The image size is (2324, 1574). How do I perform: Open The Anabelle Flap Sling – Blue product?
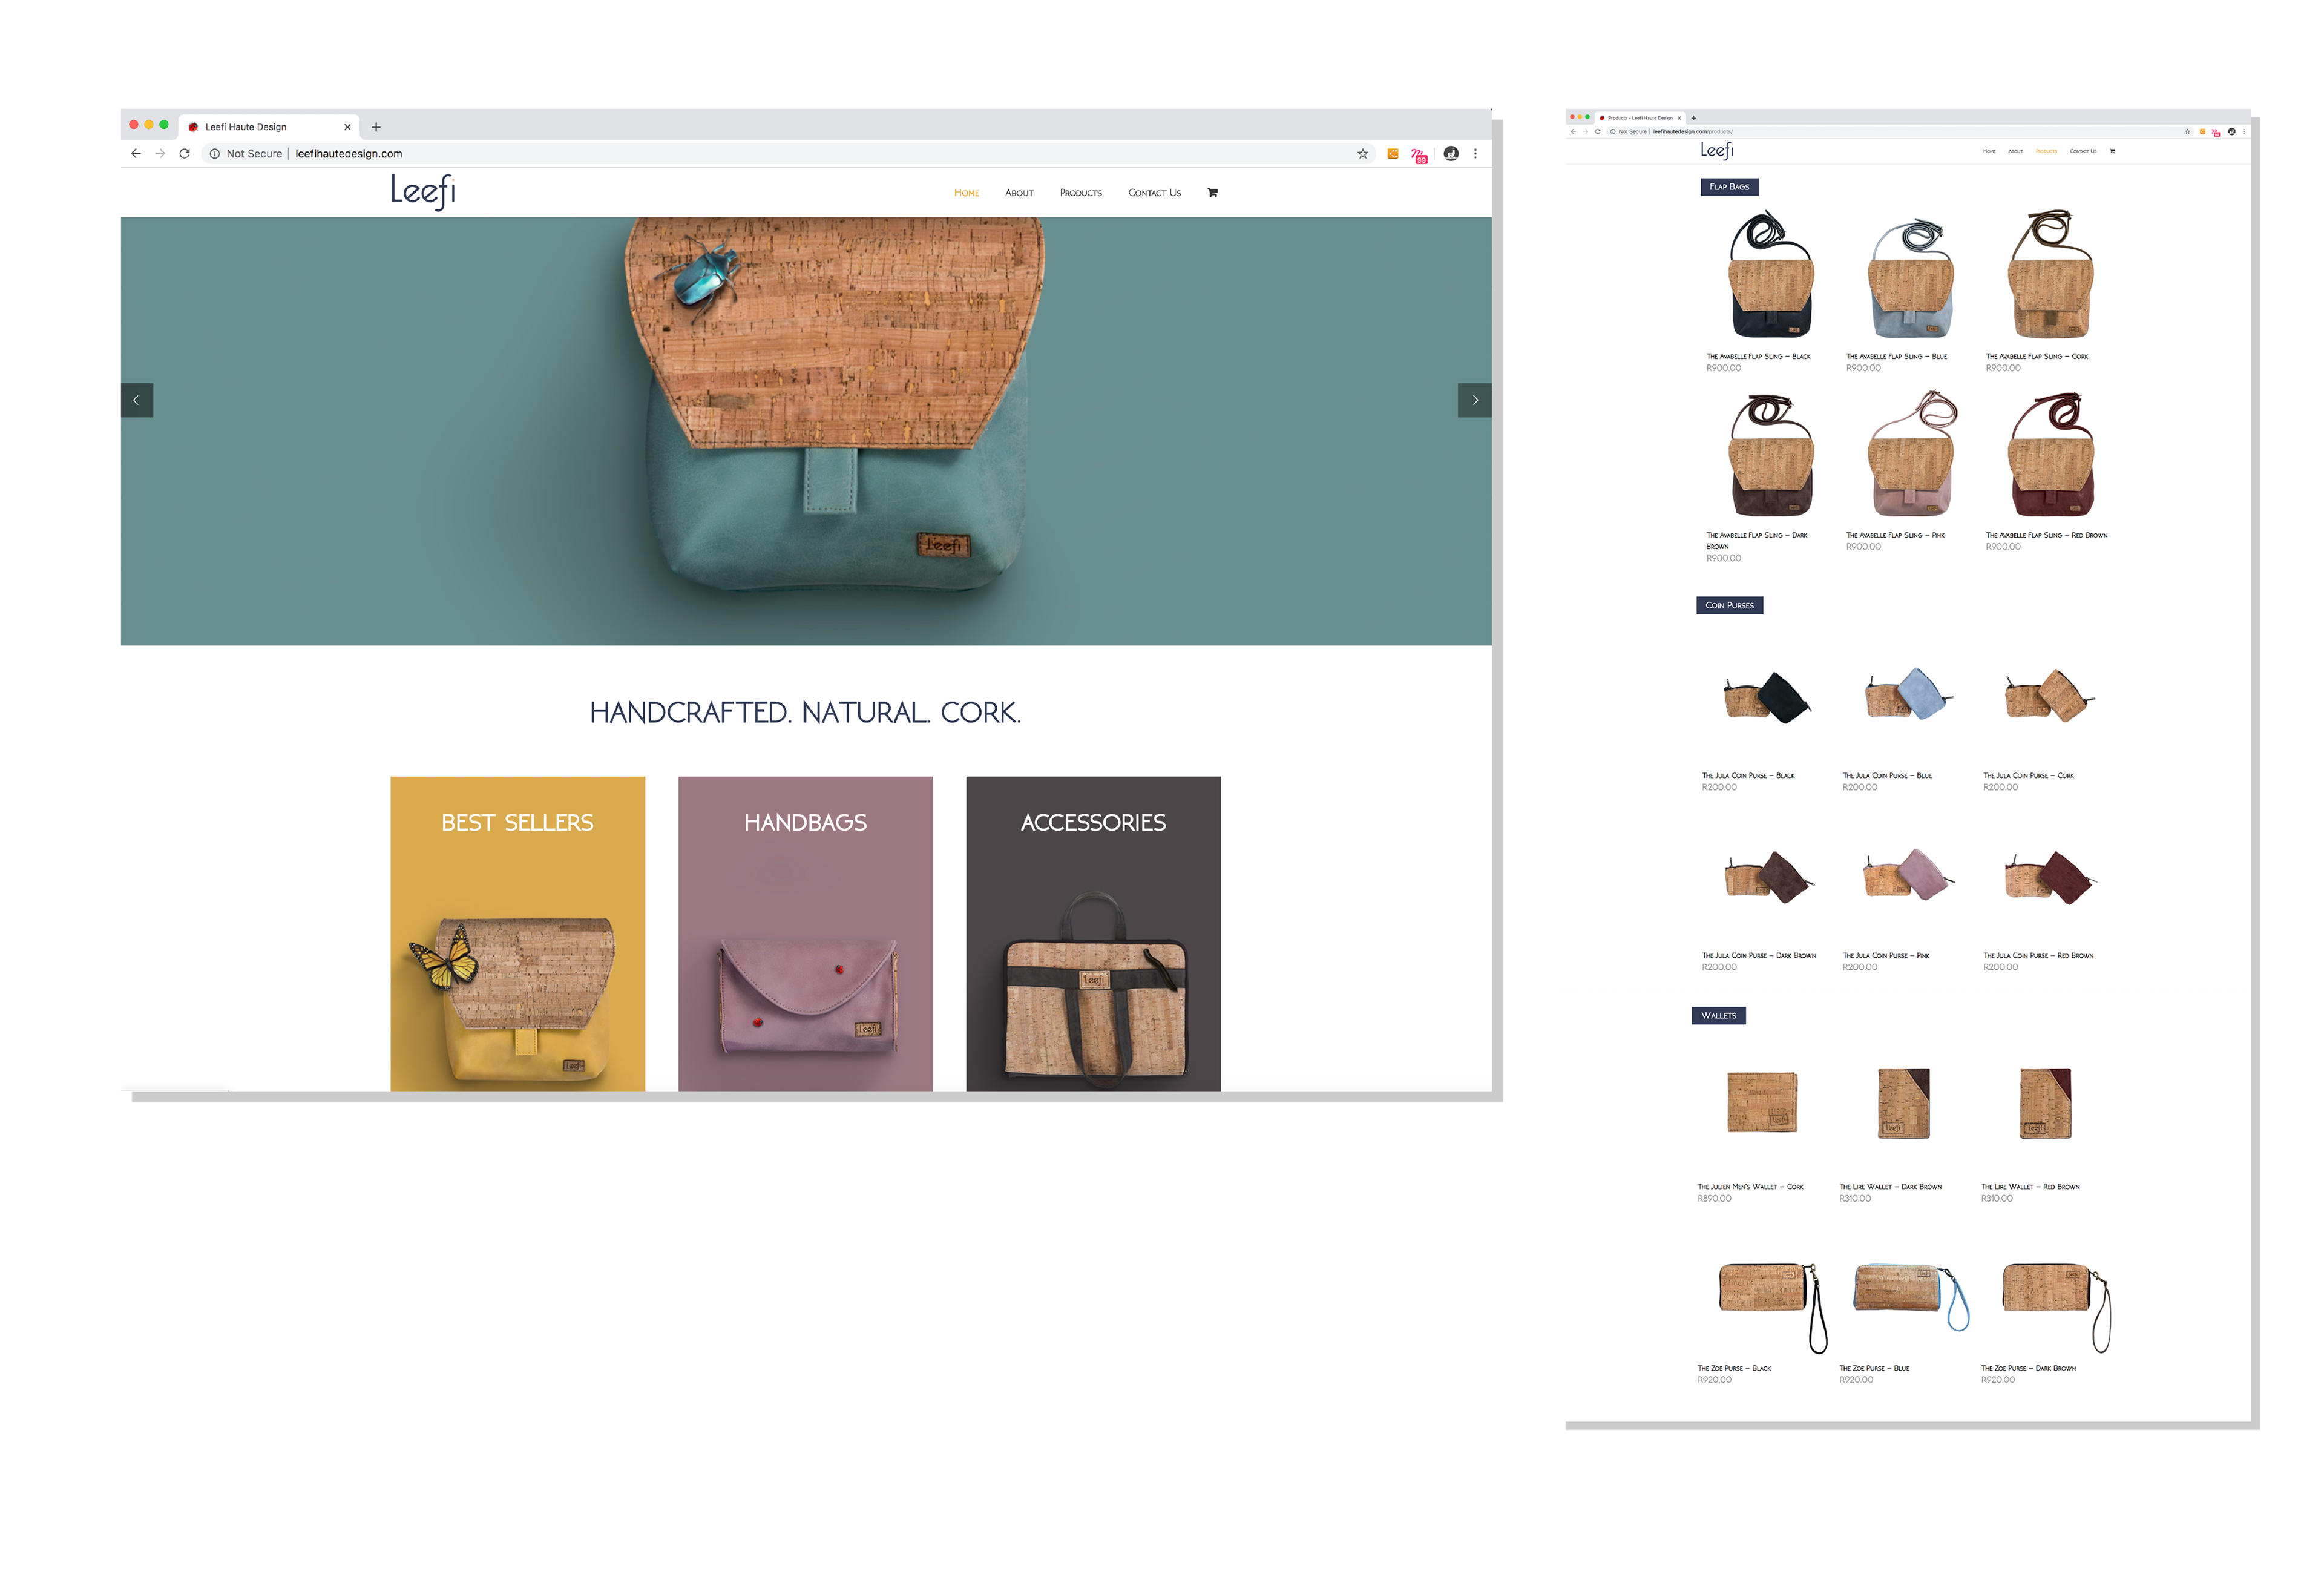point(1896,356)
